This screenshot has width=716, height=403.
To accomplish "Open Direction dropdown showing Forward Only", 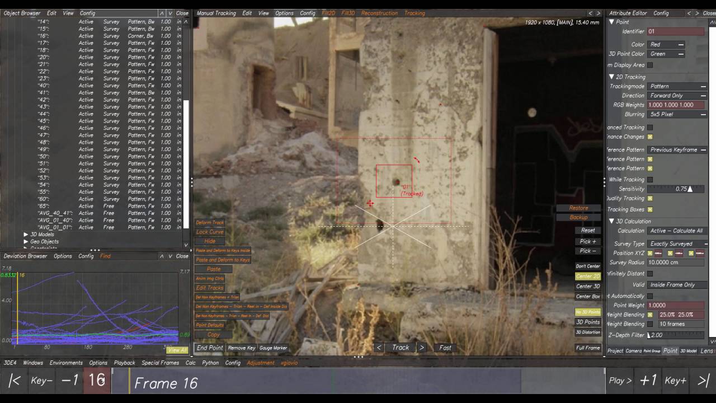I will pyautogui.click(x=677, y=96).
